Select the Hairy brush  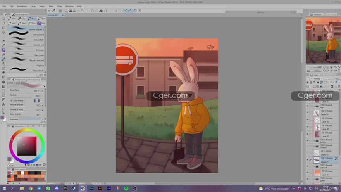(26, 55)
